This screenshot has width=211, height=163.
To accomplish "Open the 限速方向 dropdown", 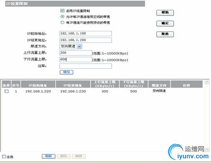I will [71, 46].
